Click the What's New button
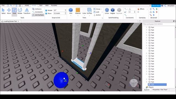 156,5
